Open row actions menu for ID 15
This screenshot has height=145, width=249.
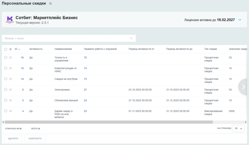click(11, 68)
